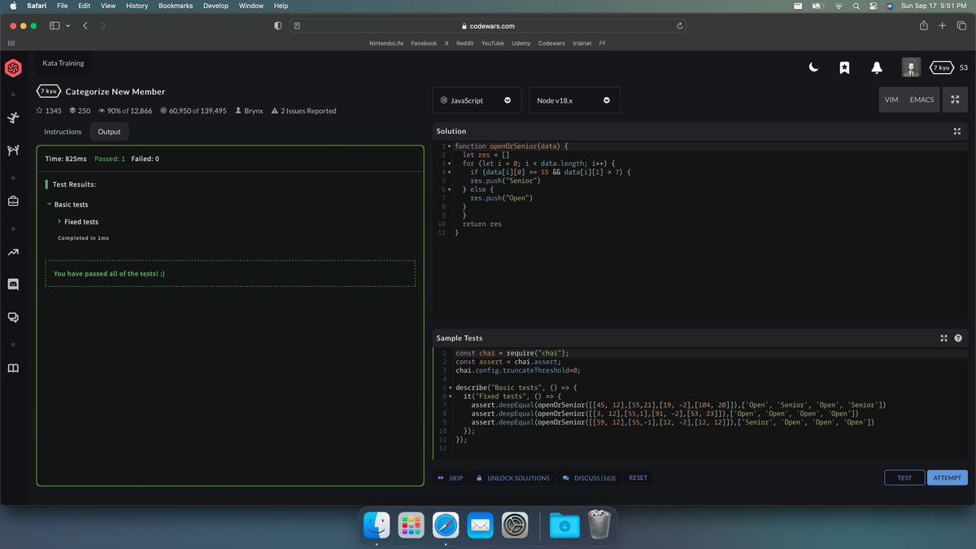Open the Codewars logo home icon
976x549 pixels.
click(13, 68)
